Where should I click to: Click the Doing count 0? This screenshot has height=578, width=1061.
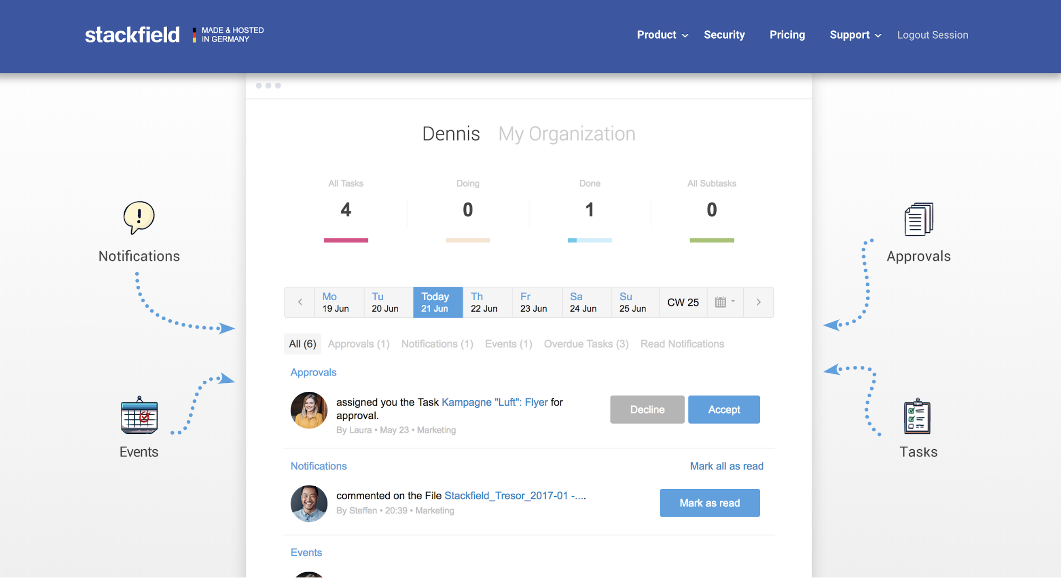tap(468, 210)
